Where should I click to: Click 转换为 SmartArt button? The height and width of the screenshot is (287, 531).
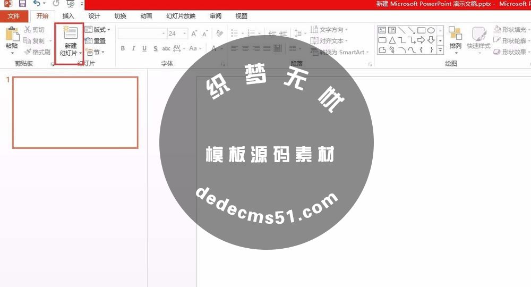(339, 52)
